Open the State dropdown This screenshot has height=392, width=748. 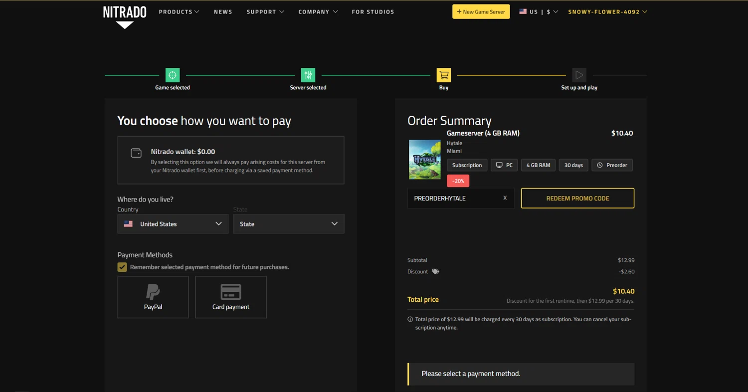click(289, 224)
